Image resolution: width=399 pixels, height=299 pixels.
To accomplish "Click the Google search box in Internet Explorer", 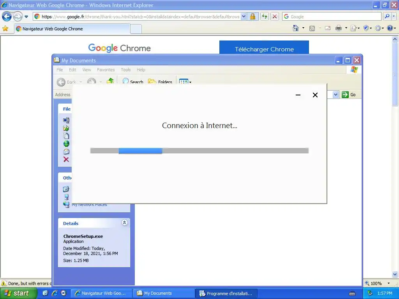I will pos(332,16).
